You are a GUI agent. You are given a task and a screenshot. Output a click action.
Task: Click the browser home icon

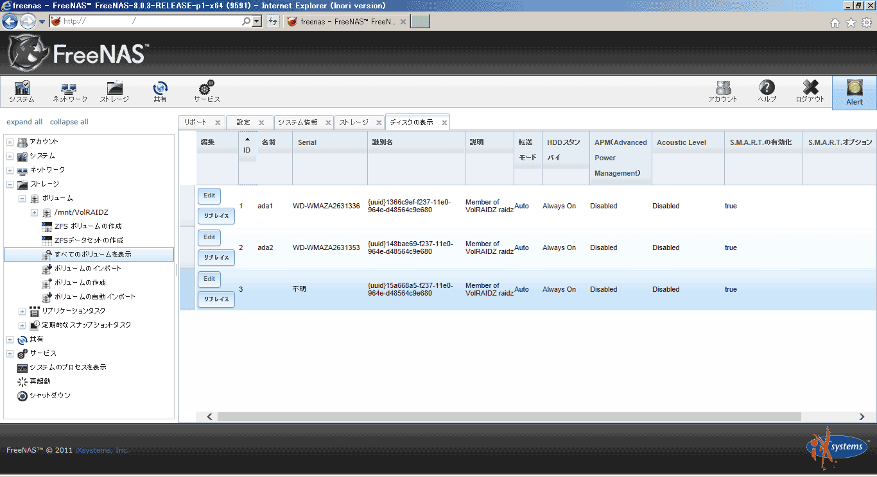[x=835, y=22]
